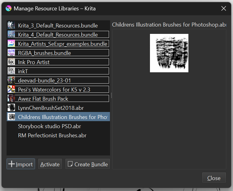Choose RGBA_brushes.bundle from the library list

[x=58, y=53]
